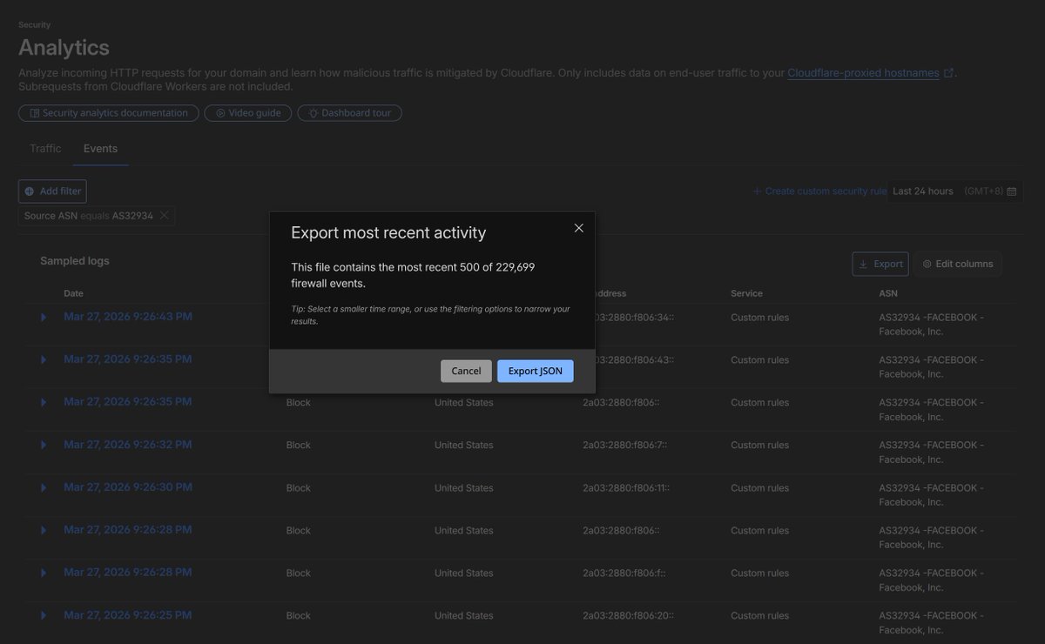Cancel the export dialog
Image resolution: width=1045 pixels, height=644 pixels.
466,371
